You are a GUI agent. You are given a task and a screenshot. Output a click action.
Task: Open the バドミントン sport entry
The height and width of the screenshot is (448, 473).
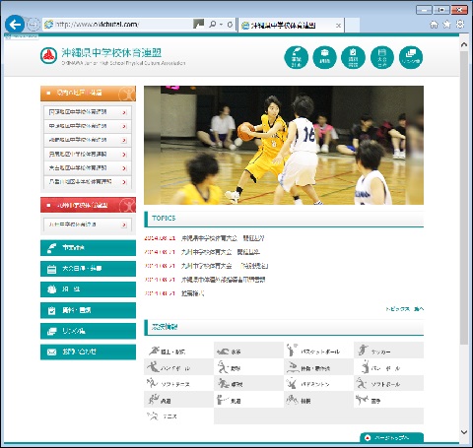[318, 383]
